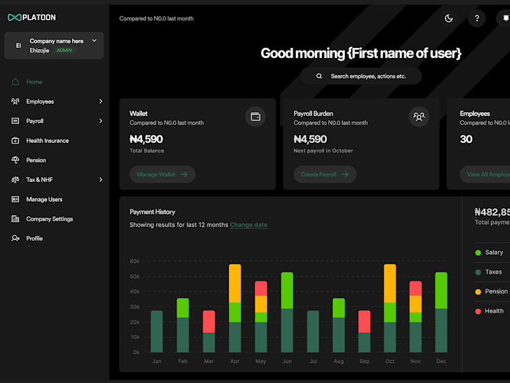Expand Payroll submenu chevron
Screen dimensions: 510x383
click(x=101, y=121)
